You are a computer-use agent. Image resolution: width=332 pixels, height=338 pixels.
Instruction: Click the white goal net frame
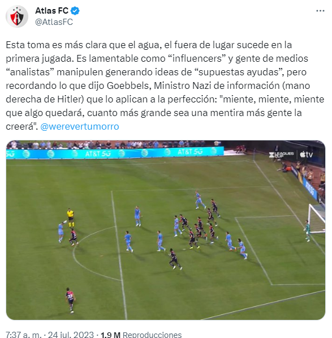(x=317, y=219)
